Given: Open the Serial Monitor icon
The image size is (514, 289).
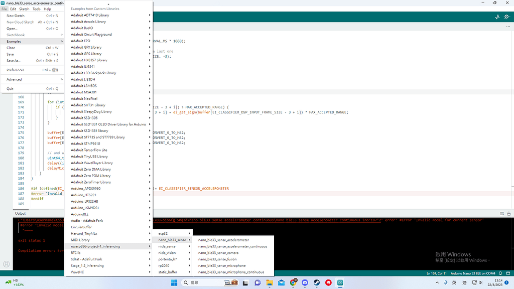Looking at the screenshot, I should [x=507, y=17].
